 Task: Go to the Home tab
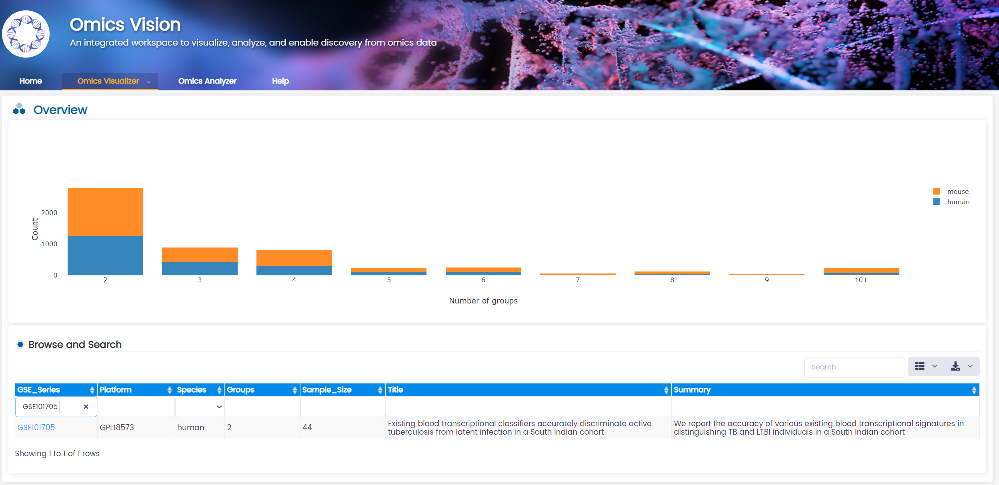tap(31, 81)
